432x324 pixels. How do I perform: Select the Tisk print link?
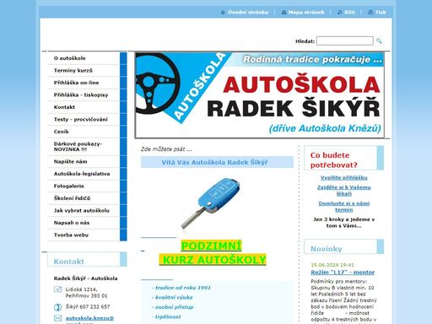pos(381,13)
